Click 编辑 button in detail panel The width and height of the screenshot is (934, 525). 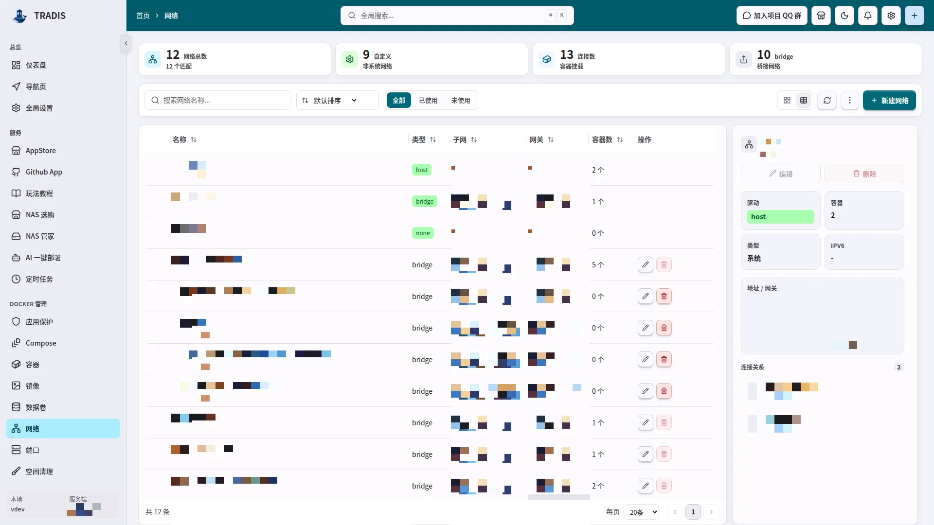click(x=781, y=174)
